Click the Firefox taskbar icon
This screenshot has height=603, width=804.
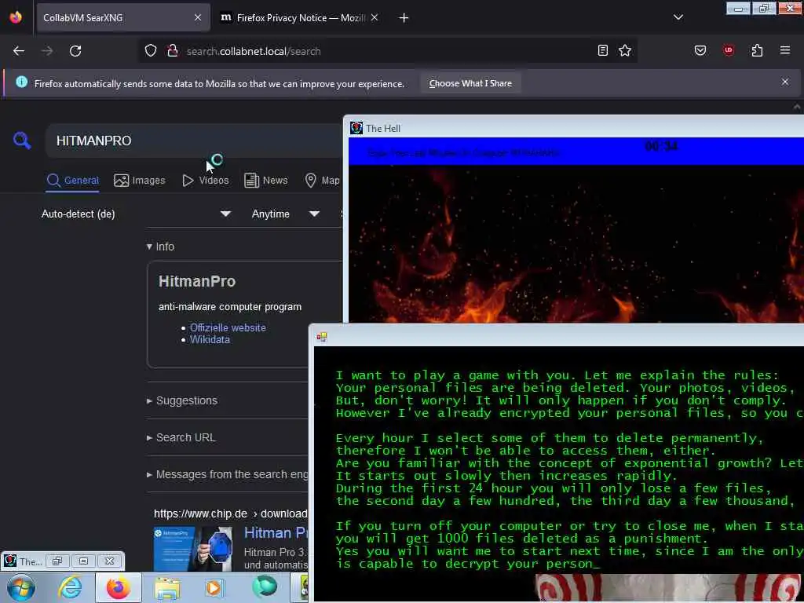[118, 587]
